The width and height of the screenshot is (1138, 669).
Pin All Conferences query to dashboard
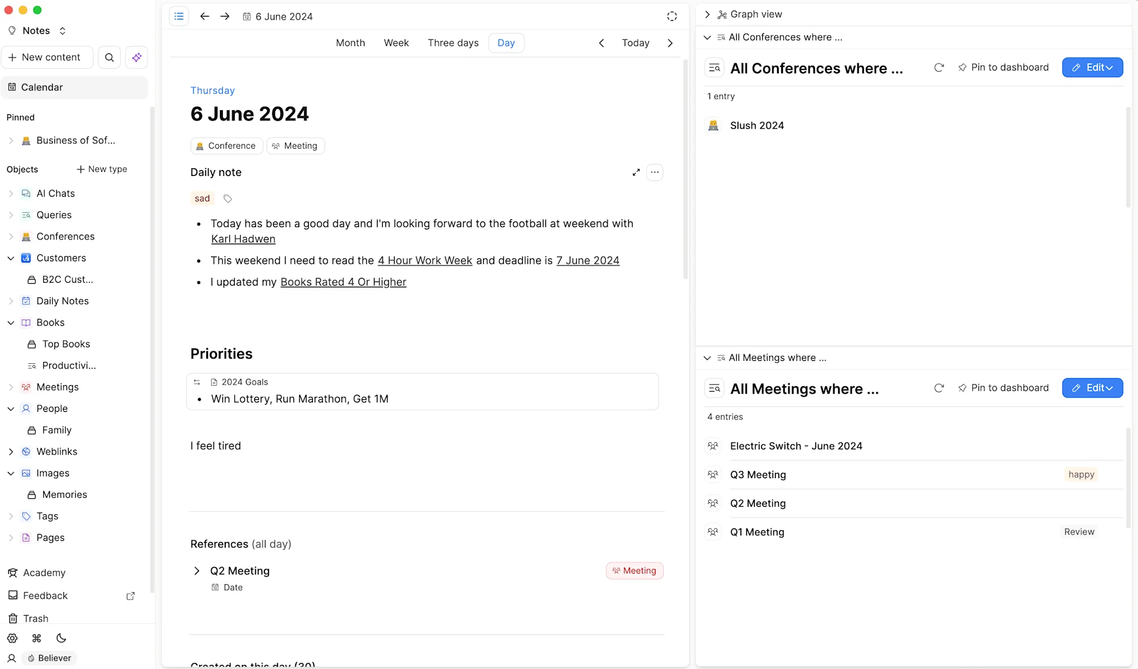pyautogui.click(x=1004, y=67)
